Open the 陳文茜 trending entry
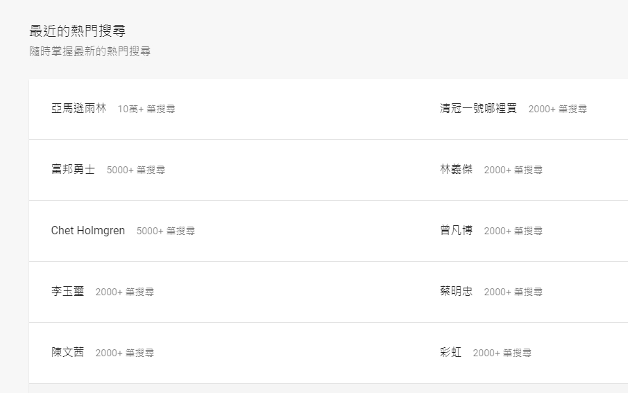This screenshot has height=393, width=628. 67,353
